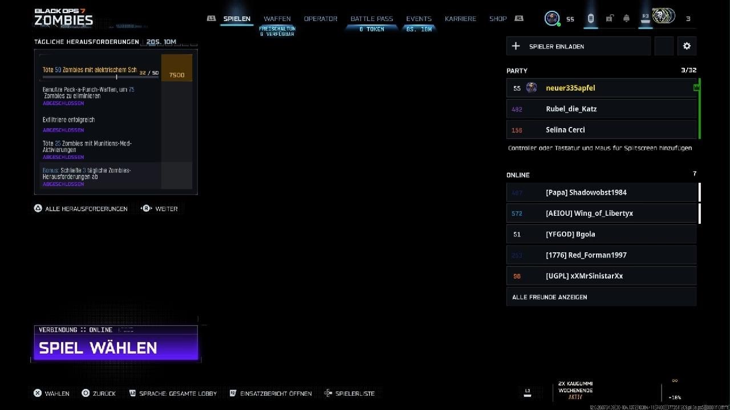Click the circle button icon for Zurück
The height and width of the screenshot is (410, 730).
tap(86, 393)
